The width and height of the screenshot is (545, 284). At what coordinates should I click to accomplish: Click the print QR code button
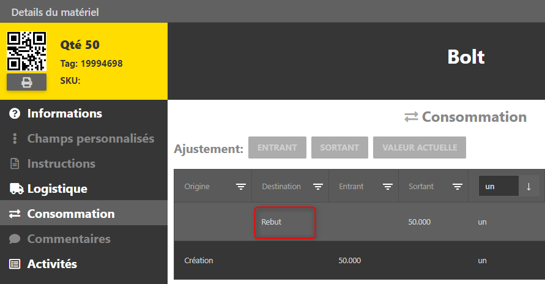tap(26, 82)
